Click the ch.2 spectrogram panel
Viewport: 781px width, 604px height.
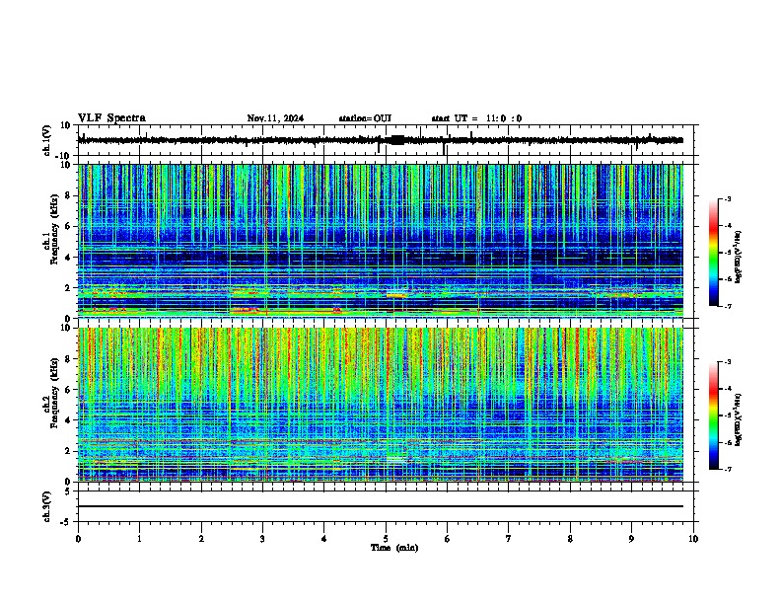pos(381,405)
